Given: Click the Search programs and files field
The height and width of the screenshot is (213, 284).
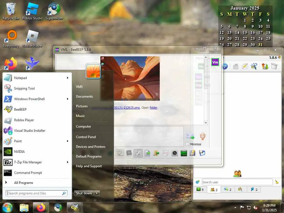Looking at the screenshot, I should pyautogui.click(x=37, y=193).
